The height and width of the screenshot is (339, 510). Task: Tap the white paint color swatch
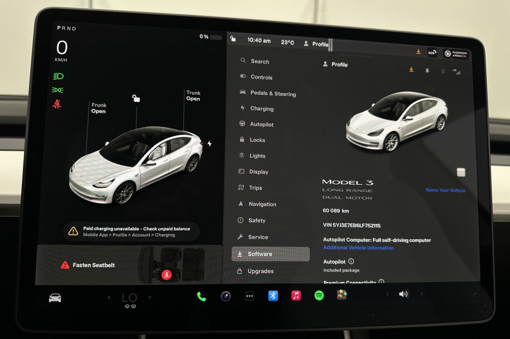[461, 172]
